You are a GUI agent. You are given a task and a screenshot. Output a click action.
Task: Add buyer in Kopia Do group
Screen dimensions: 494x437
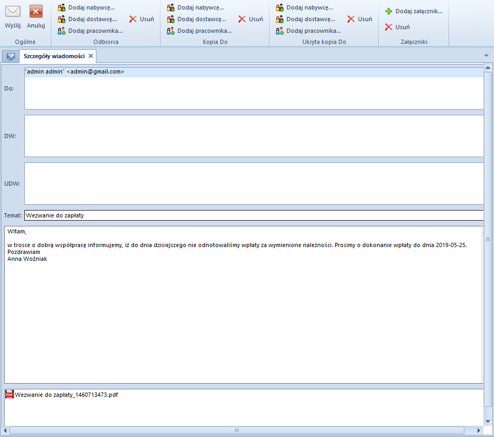click(195, 7)
